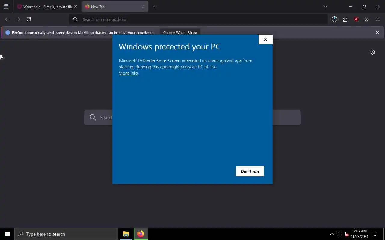This screenshot has width=385, height=240.
Task: Open a new browser tab with plus
Action: tap(155, 7)
